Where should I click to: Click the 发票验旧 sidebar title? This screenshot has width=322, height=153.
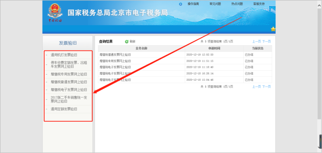tap(68, 43)
